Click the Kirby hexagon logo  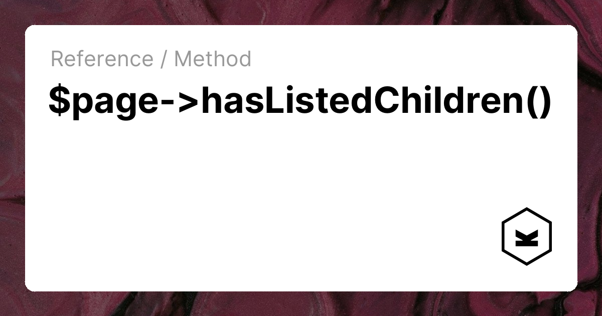coord(527,236)
